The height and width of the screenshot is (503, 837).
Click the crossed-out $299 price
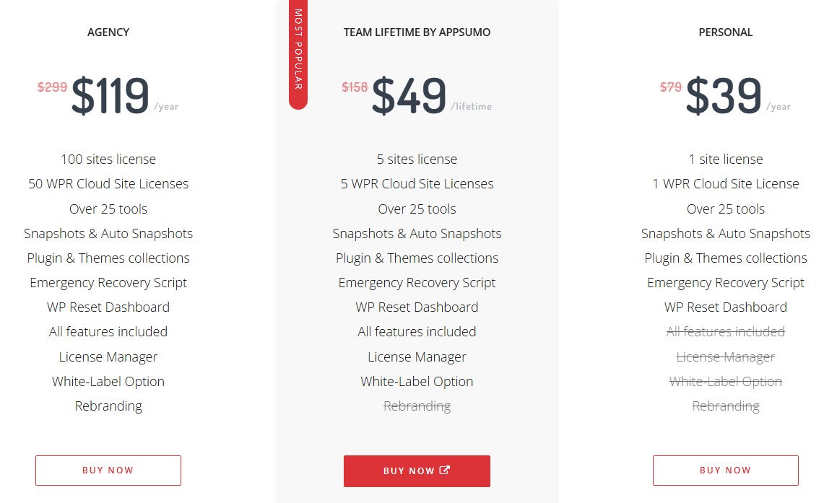pyautogui.click(x=53, y=87)
